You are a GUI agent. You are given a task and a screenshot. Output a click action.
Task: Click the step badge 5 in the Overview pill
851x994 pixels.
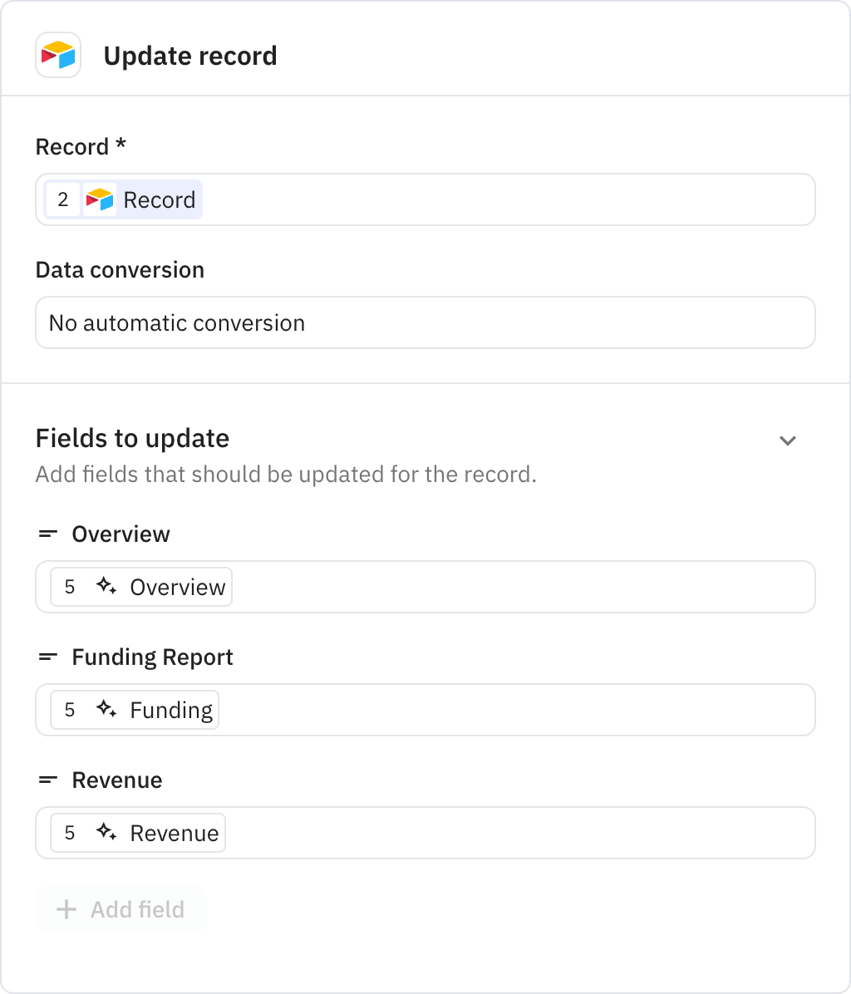point(69,587)
